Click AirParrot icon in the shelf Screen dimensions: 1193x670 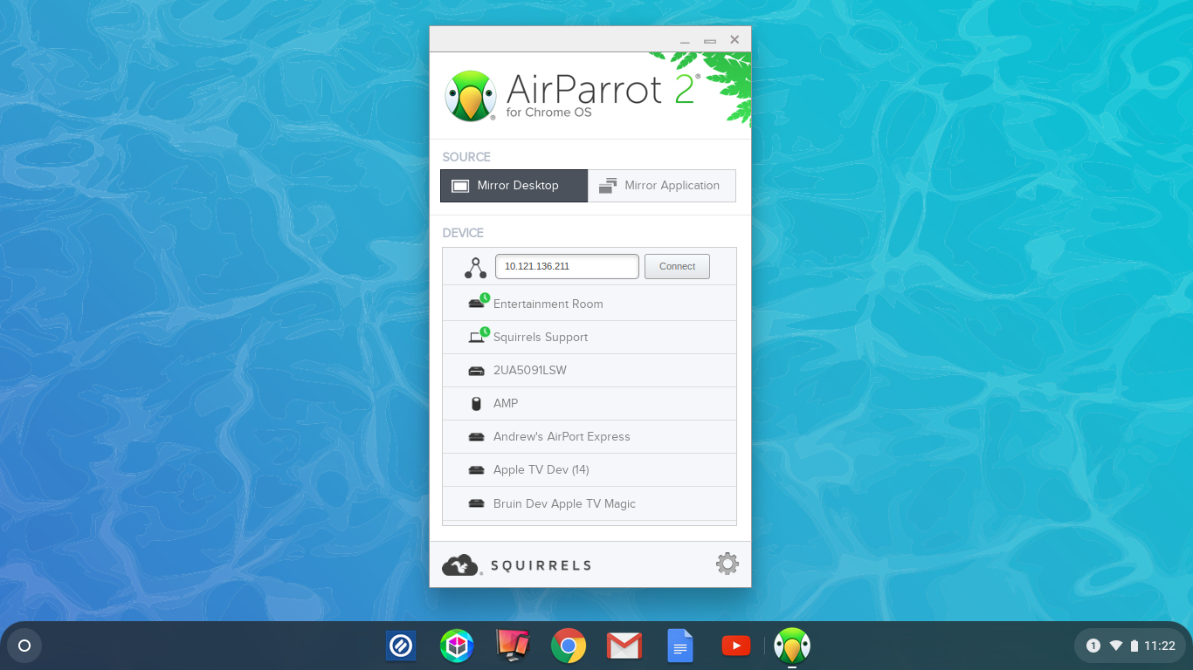tap(792, 646)
